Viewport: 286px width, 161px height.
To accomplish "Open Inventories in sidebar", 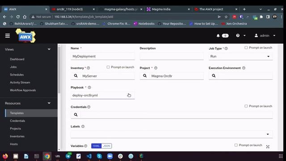I will (17, 136).
